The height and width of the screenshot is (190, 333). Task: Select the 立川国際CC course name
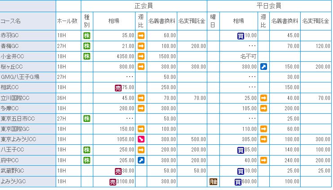click(15, 98)
